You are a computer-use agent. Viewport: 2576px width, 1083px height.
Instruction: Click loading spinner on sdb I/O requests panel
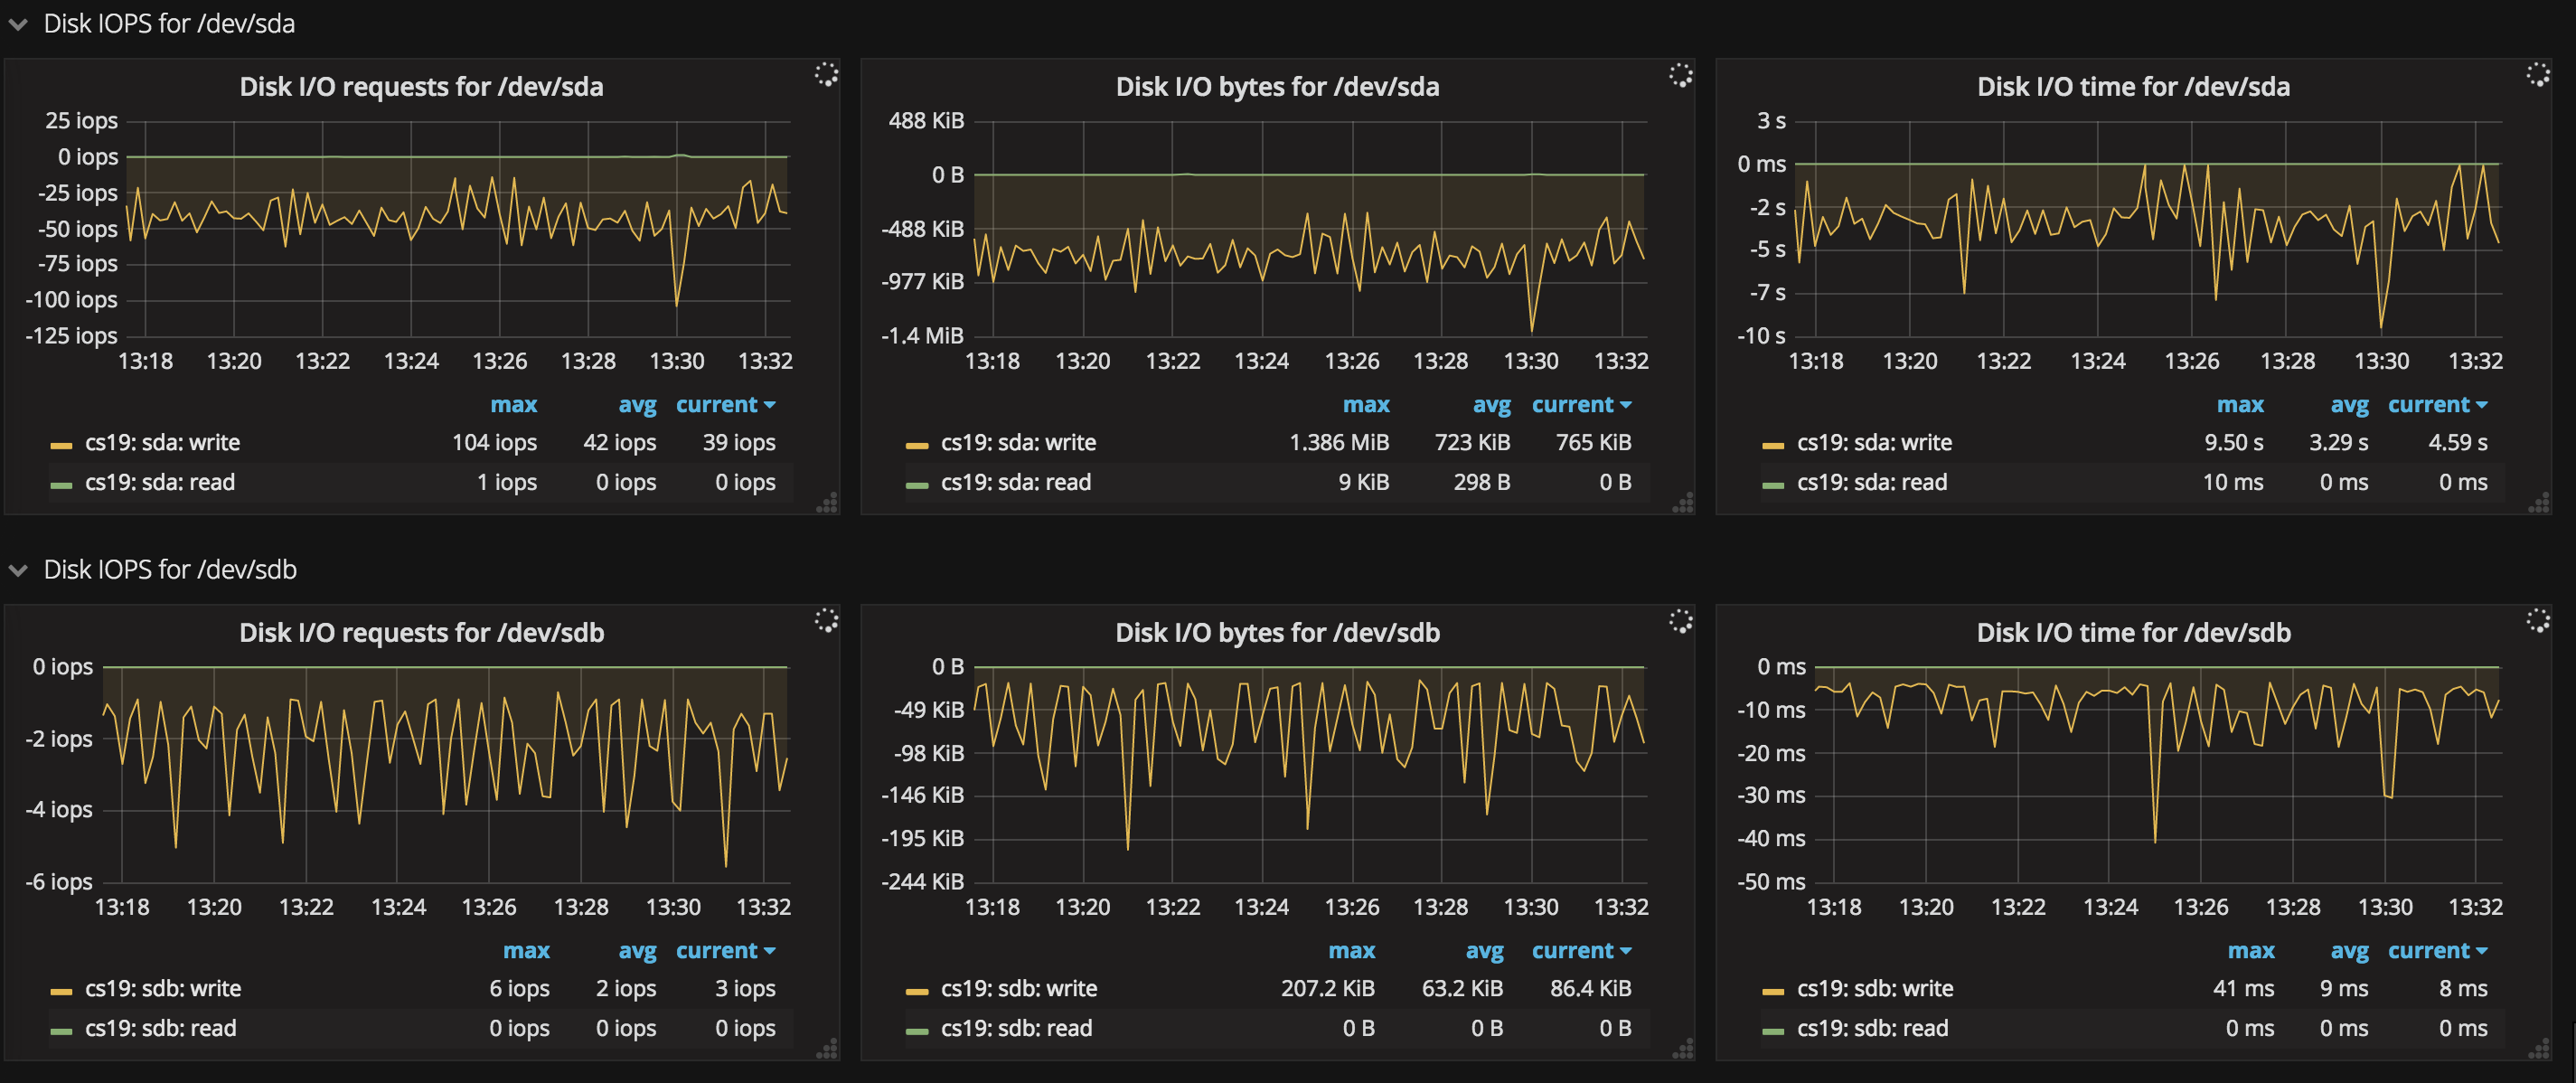tap(826, 620)
